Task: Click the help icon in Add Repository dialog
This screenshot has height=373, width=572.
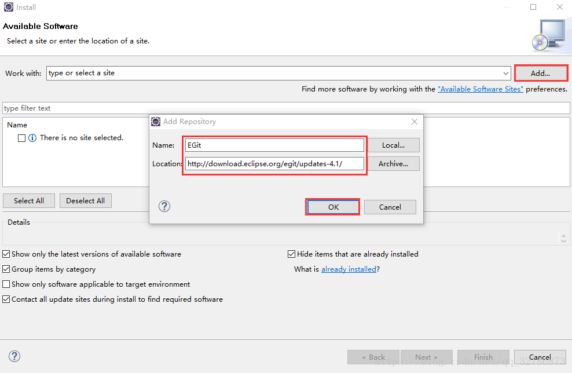Action: (x=164, y=206)
